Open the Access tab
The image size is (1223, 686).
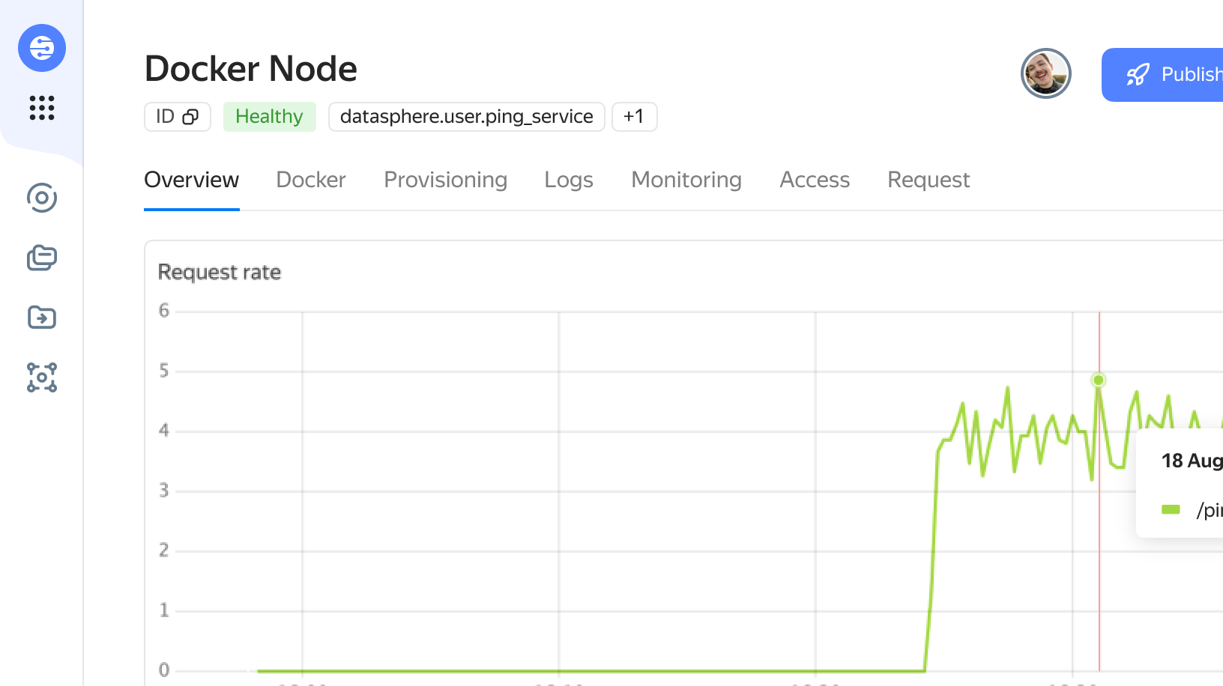pos(815,180)
